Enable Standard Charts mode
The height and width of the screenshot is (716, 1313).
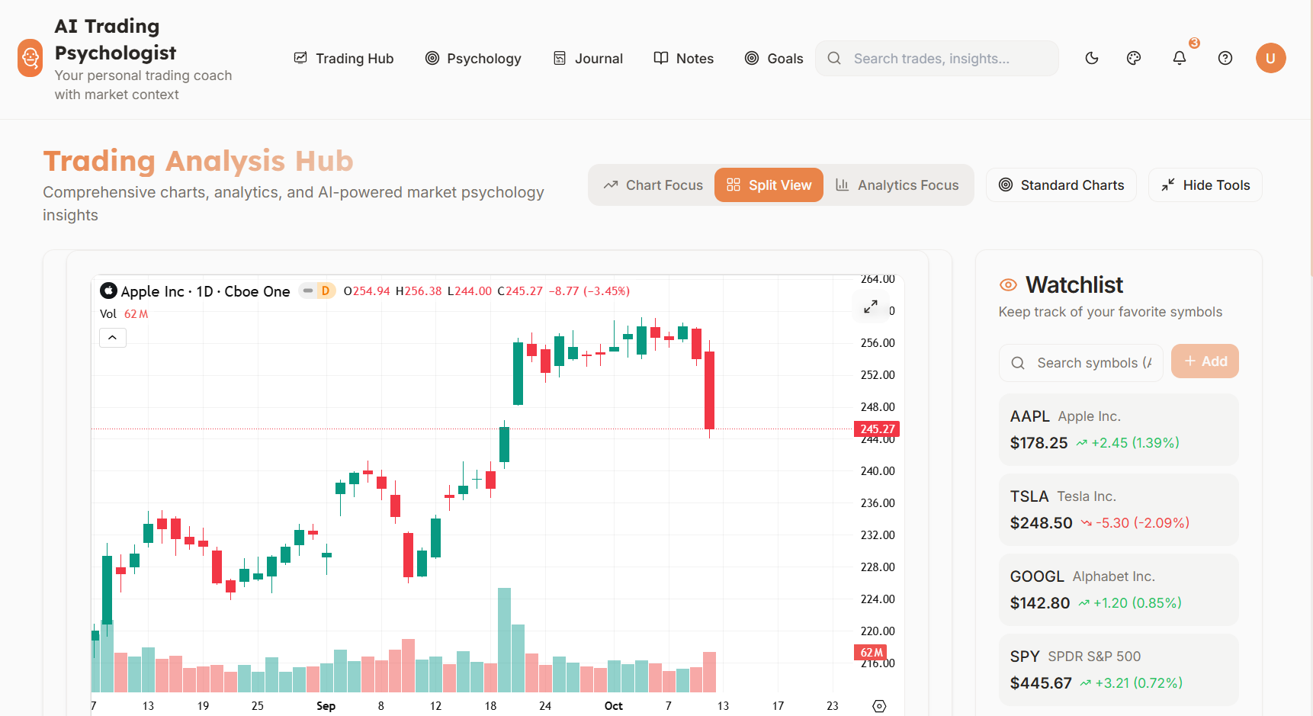tap(1061, 185)
